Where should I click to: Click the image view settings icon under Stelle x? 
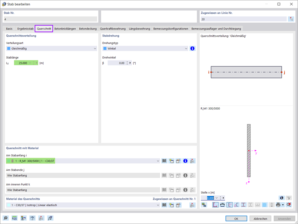point(204,205)
